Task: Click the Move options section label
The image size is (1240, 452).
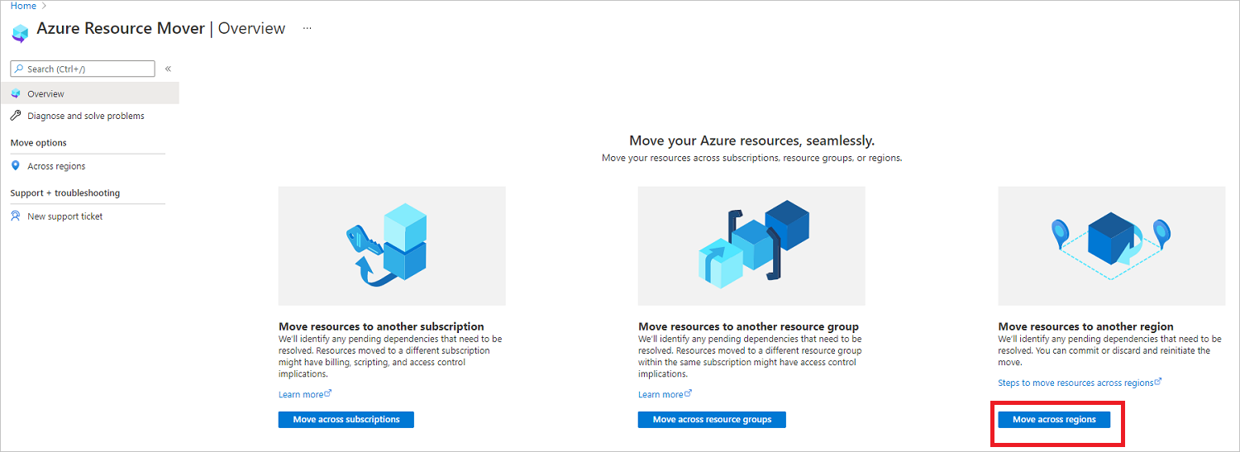Action: tap(39, 143)
